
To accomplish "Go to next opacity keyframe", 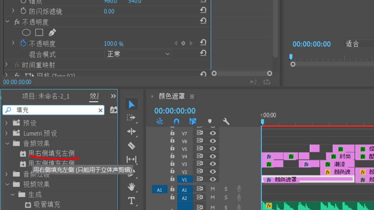I will point(191,43).
